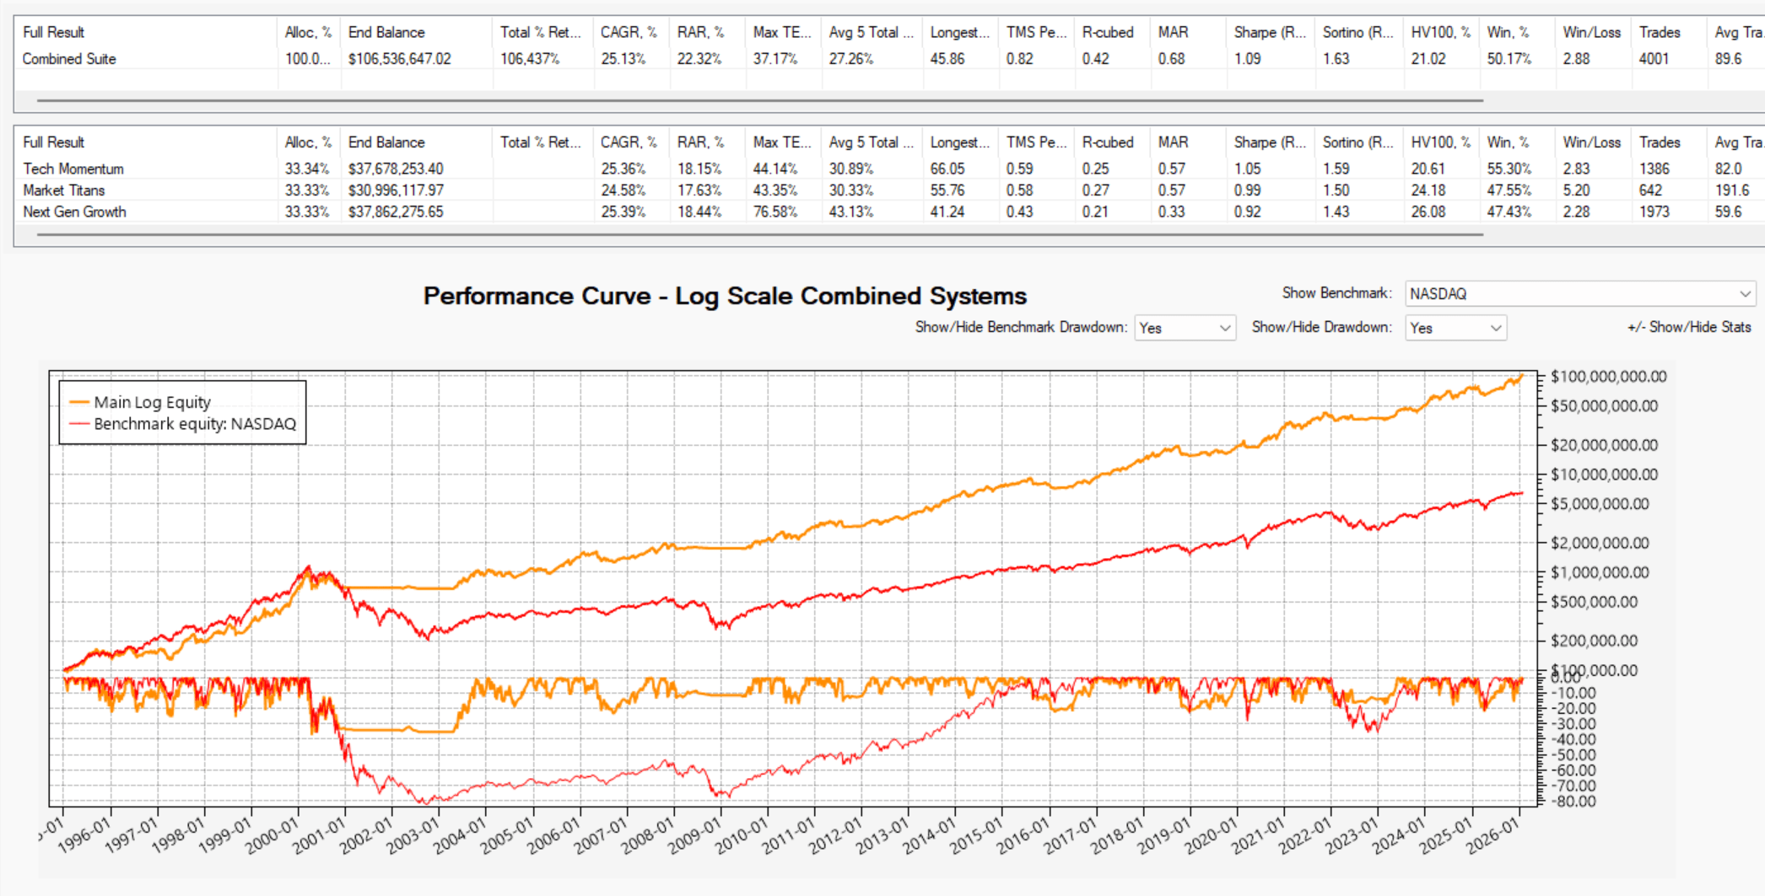Screen dimensions: 1765x896
Task: Open the Show Benchmark NASDAQ dropdown
Action: click(x=1579, y=293)
